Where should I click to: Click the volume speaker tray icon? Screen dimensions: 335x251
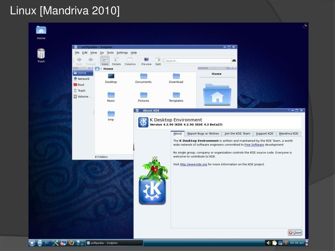click(x=269, y=243)
